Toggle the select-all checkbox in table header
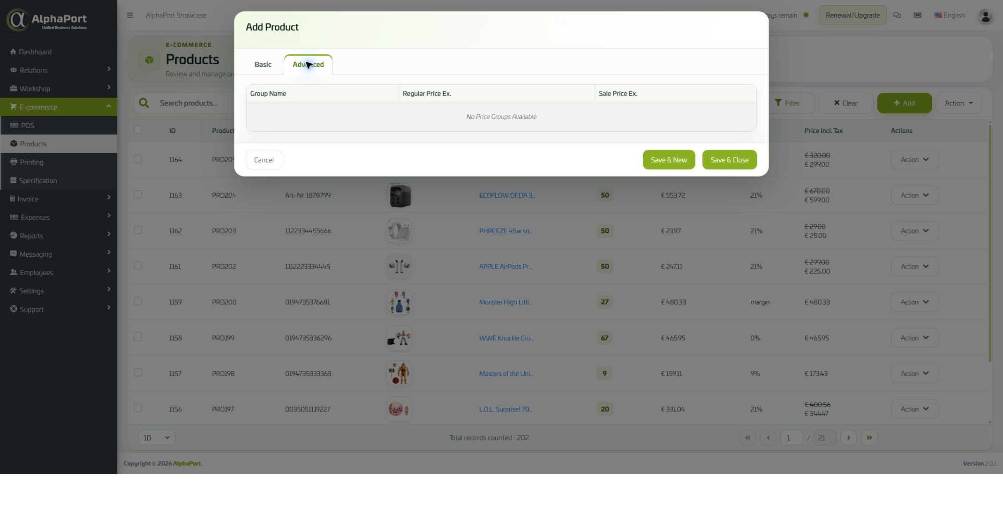The width and height of the screenshot is (1003, 506). tap(138, 129)
